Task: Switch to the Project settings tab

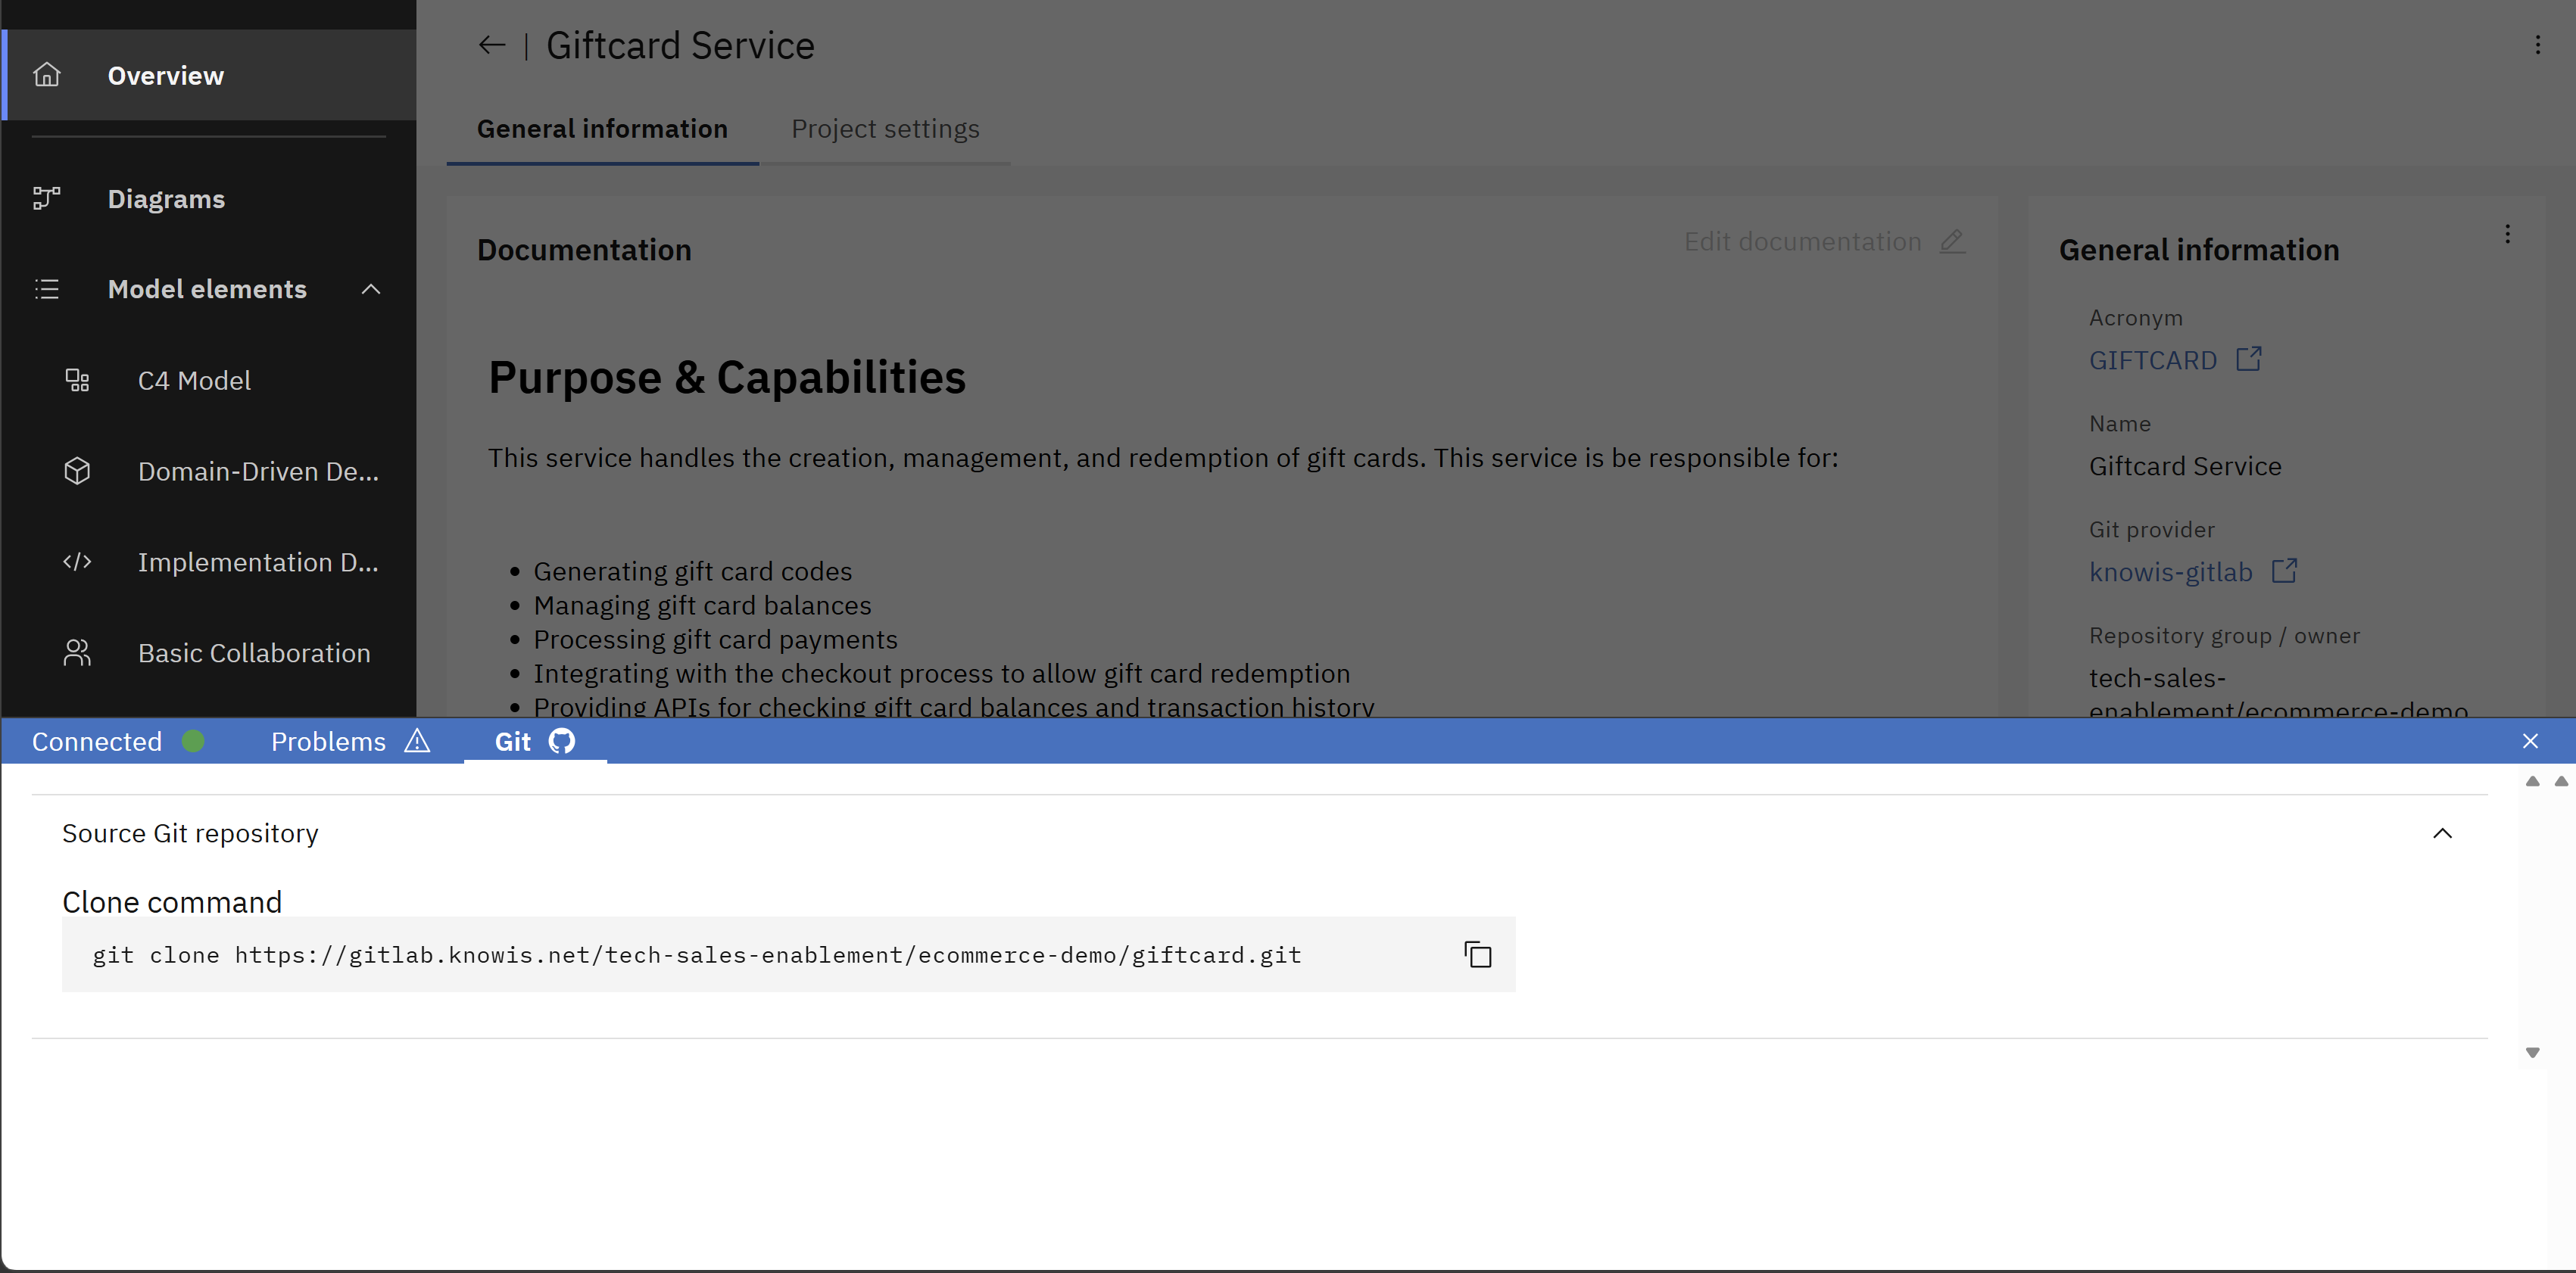Action: click(x=885, y=129)
